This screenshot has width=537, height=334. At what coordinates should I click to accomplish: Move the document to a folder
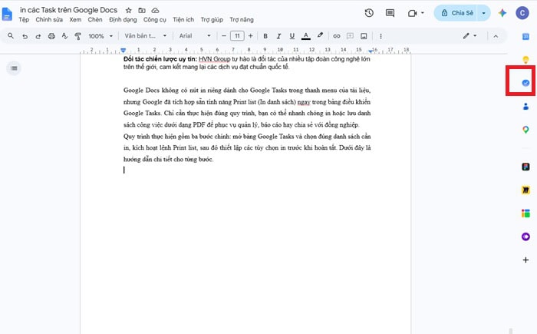coord(142,10)
